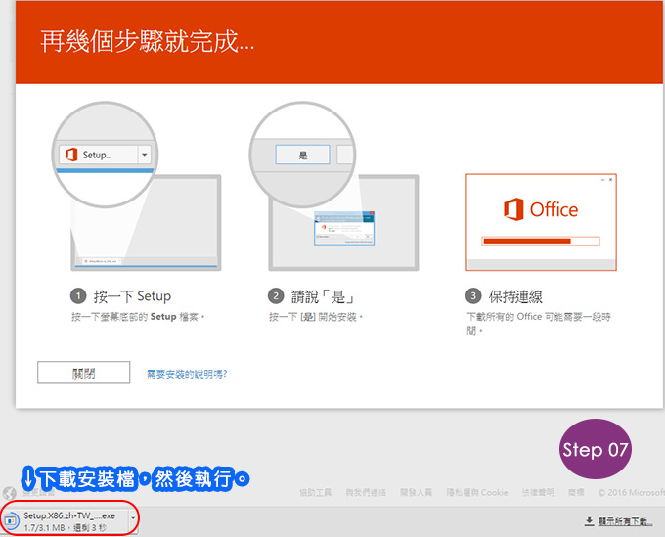Image resolution: width=665 pixels, height=537 pixels.
Task: Click the download arrow icon beside 顯示所有下載
Action: click(589, 521)
